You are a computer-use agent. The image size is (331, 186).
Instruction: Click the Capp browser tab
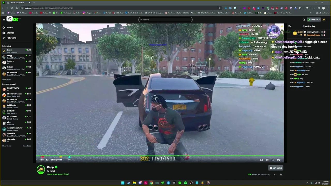point(16,3)
